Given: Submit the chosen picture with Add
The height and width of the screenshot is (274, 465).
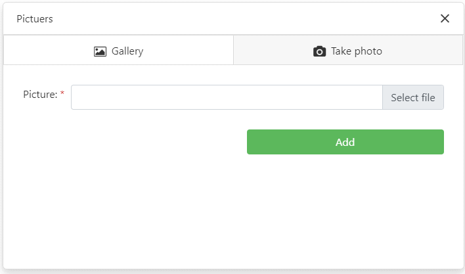Looking at the screenshot, I should click(345, 142).
